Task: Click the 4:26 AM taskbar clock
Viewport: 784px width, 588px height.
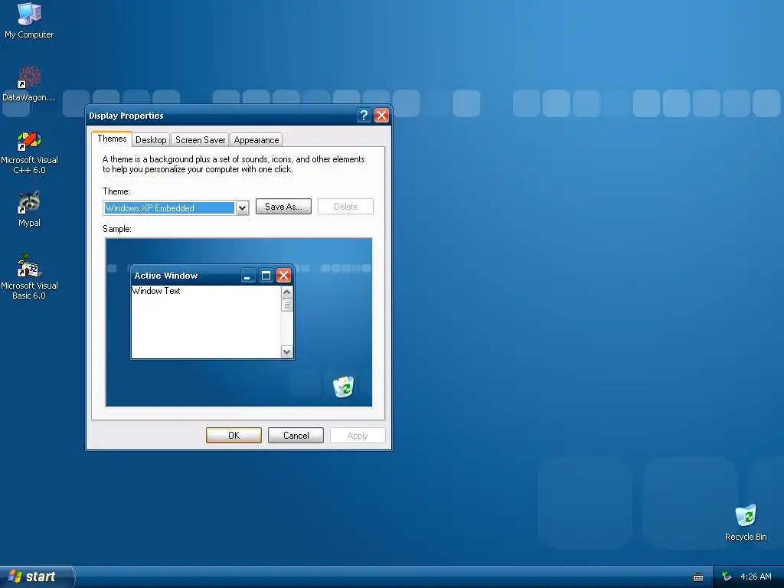Action: point(756,577)
